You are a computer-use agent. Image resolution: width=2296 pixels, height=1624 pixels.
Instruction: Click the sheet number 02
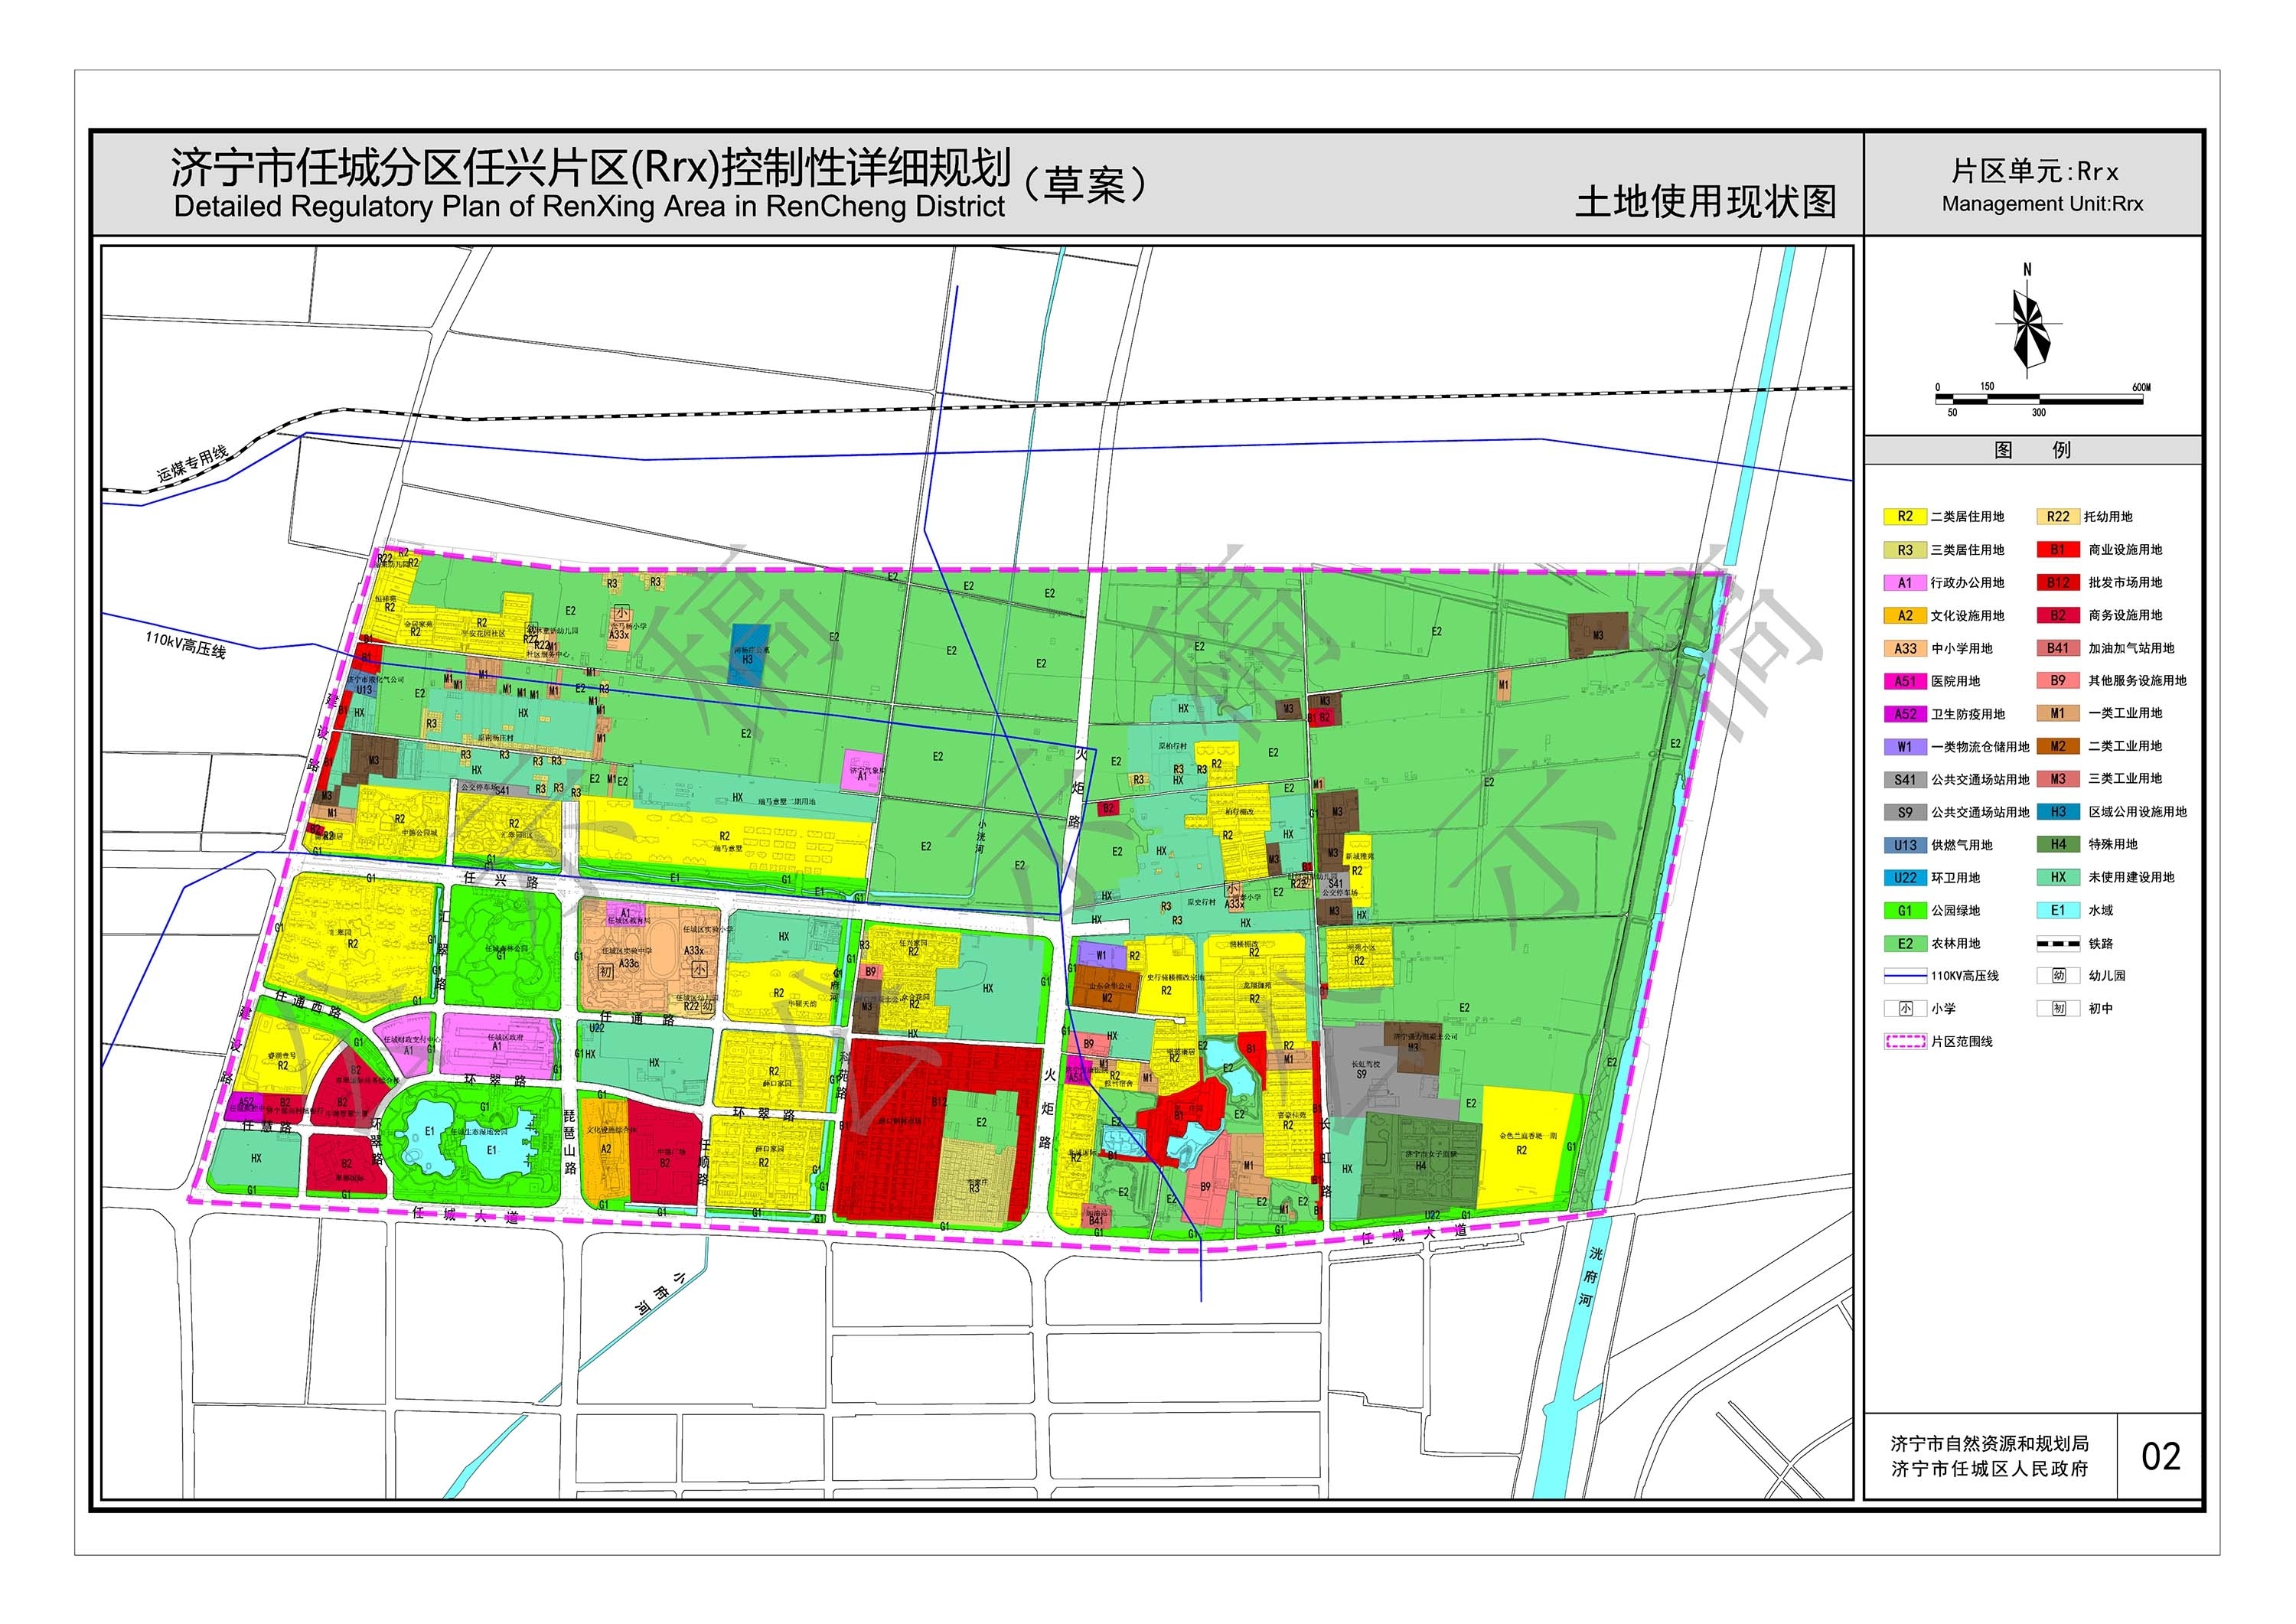(x=2161, y=1457)
